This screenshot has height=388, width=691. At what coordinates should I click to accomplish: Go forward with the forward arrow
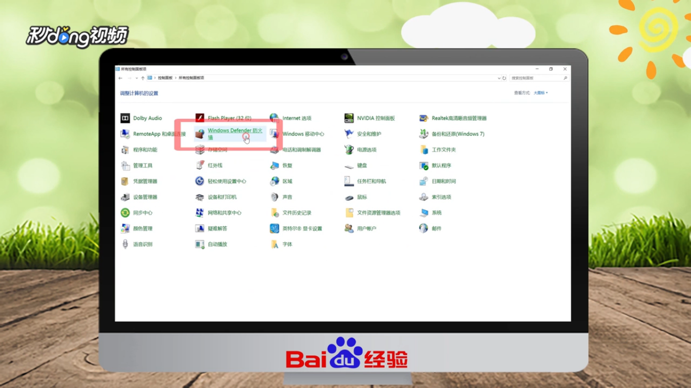click(129, 78)
